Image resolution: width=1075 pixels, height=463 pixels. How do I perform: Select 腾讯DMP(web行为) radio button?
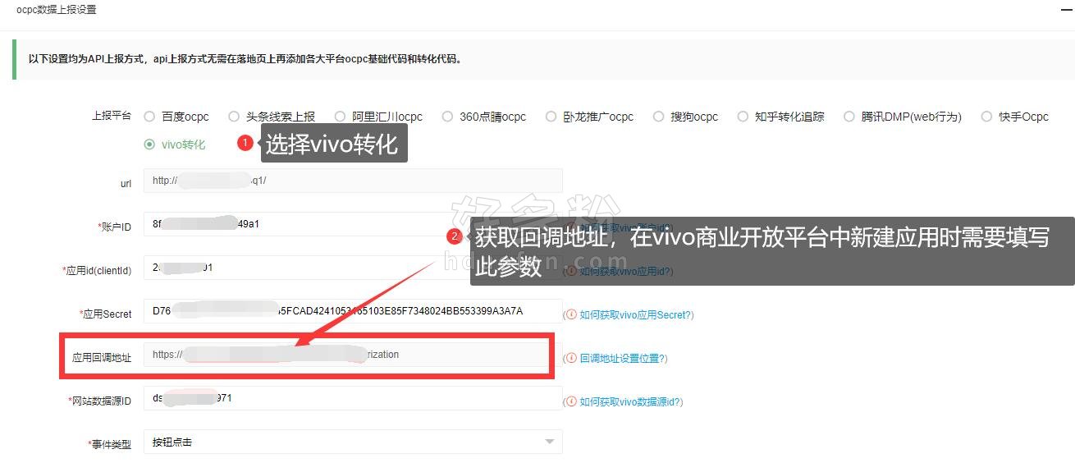(849, 117)
